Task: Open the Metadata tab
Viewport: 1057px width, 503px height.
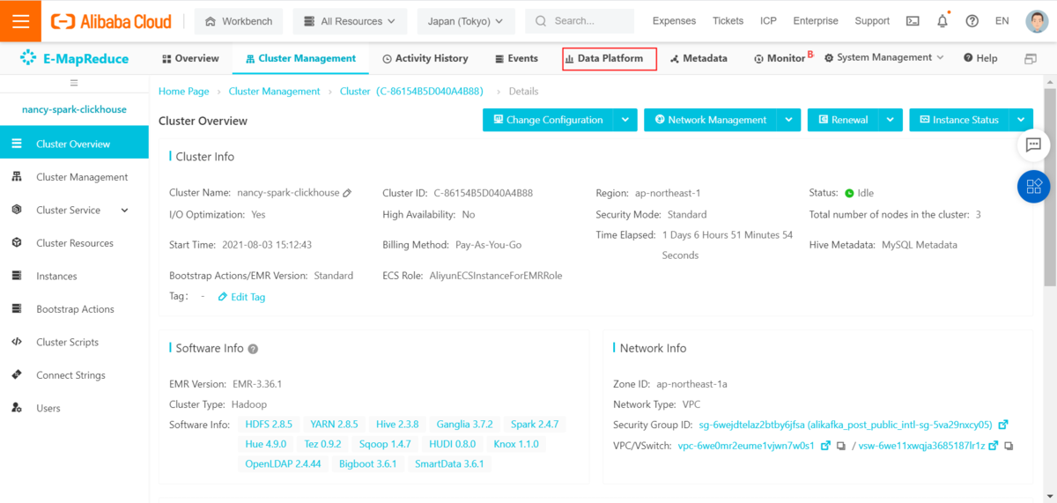Action: pyautogui.click(x=699, y=59)
